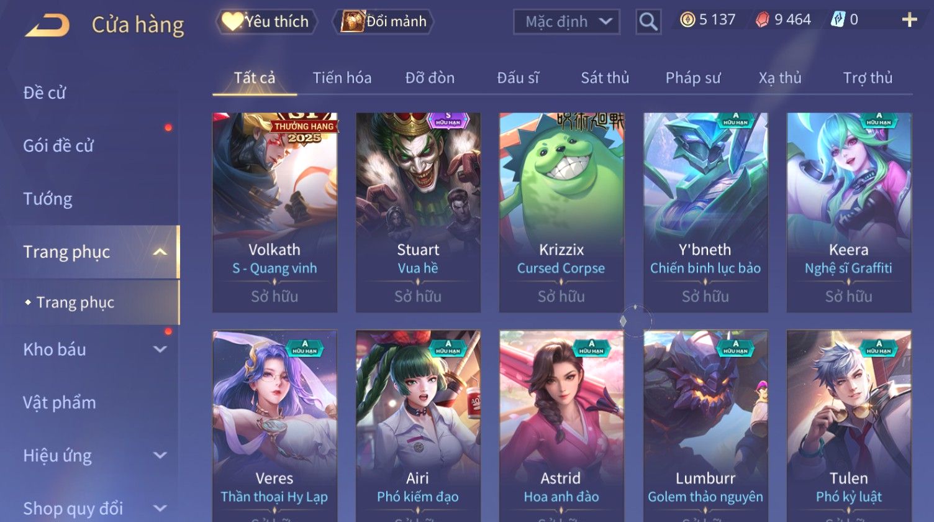Open the Keera Nghệ sĩ Graffiti card
934x522 pixels.
pos(849,213)
